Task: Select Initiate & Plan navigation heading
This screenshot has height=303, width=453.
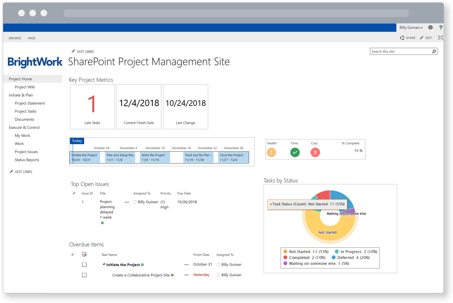Action: click(21, 95)
